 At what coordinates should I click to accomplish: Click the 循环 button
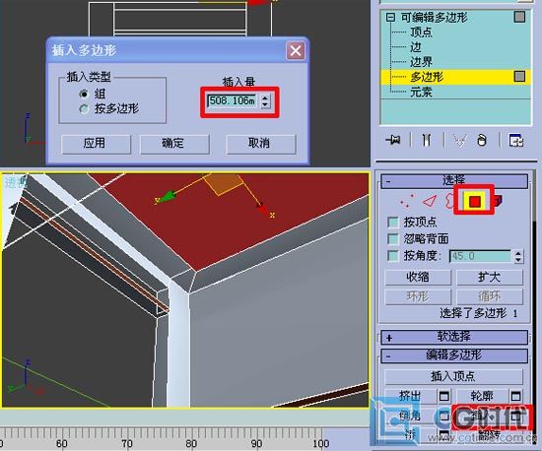click(x=490, y=296)
